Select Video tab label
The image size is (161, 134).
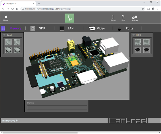point(101,28)
